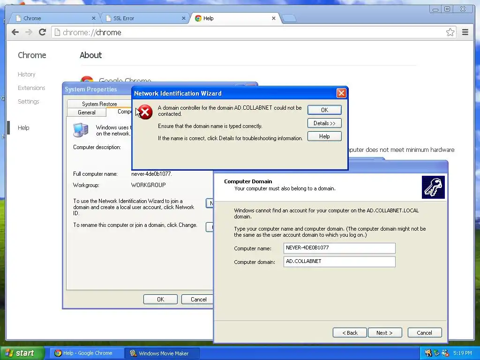The width and height of the screenshot is (480, 360).
Task: Expand Details in the error dialog
Action: [324, 123]
